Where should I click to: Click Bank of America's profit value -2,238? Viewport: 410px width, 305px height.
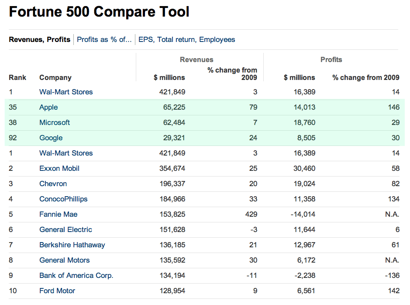point(305,275)
